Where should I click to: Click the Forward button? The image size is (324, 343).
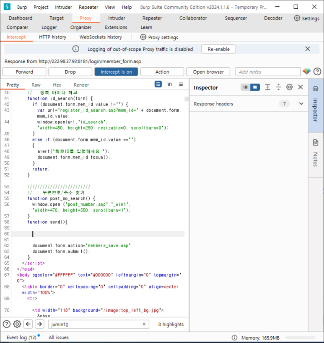coord(24,72)
